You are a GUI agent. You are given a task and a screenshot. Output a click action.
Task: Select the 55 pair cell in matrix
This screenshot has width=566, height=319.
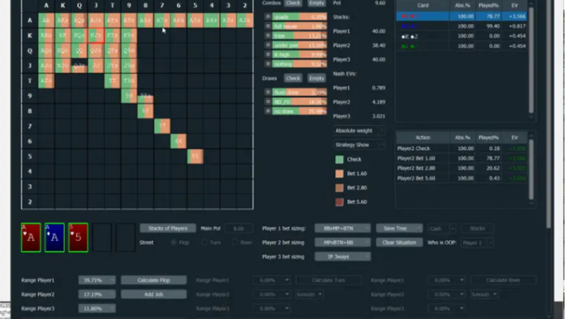(195, 156)
